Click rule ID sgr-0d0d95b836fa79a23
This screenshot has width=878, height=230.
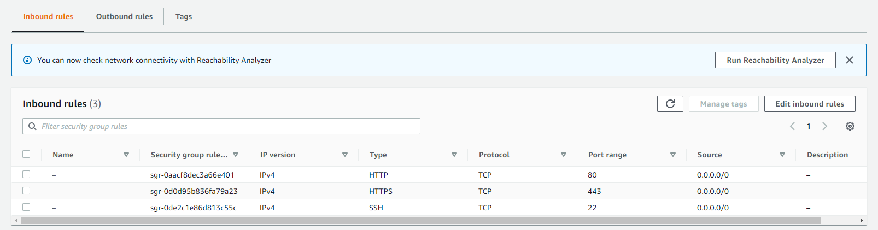194,191
